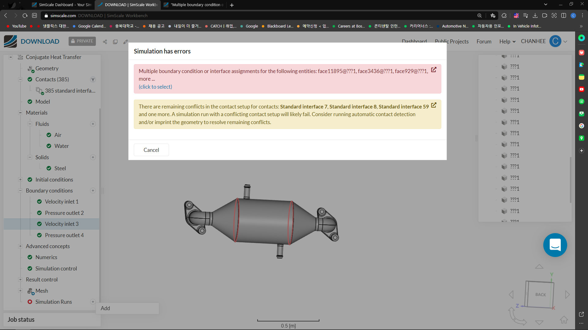Switch to SimScale Dashboard browser tab
Viewport: 588px width, 330px height.
(61, 5)
